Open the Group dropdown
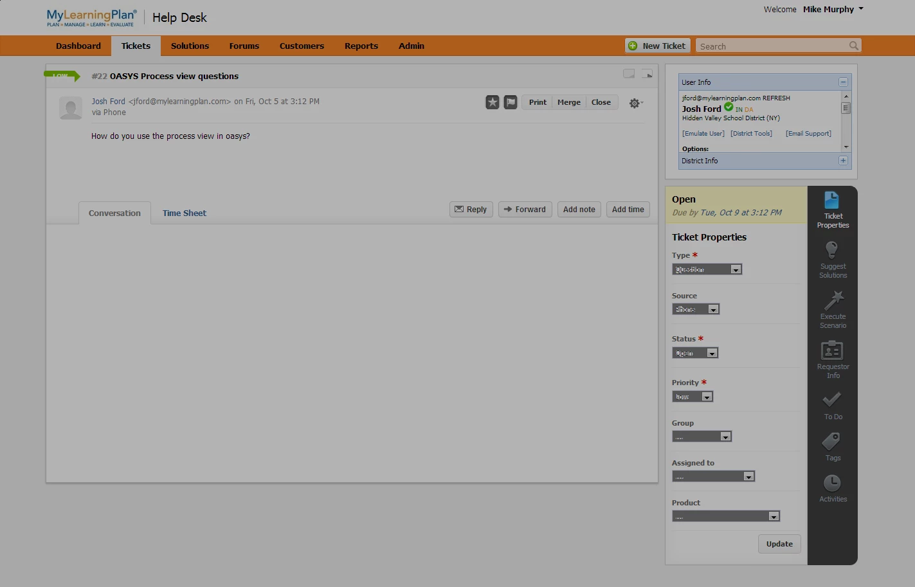915x587 pixels. (702, 437)
